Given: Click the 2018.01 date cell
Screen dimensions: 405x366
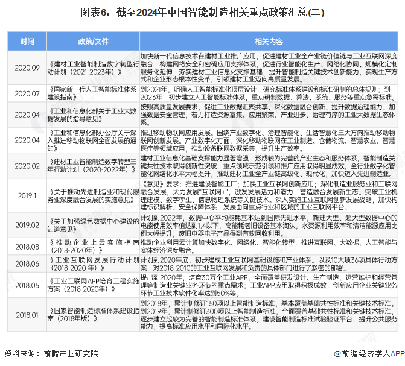Looking at the screenshot, I should coord(27,314).
